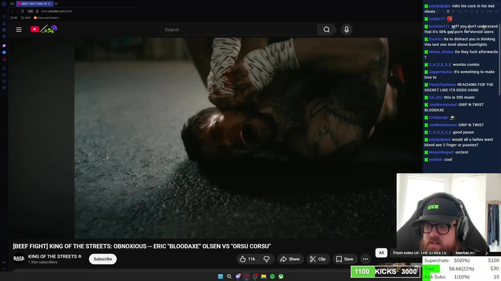This screenshot has height=281, width=501.
Task: Click in the YouTube search box
Action: tap(239, 30)
